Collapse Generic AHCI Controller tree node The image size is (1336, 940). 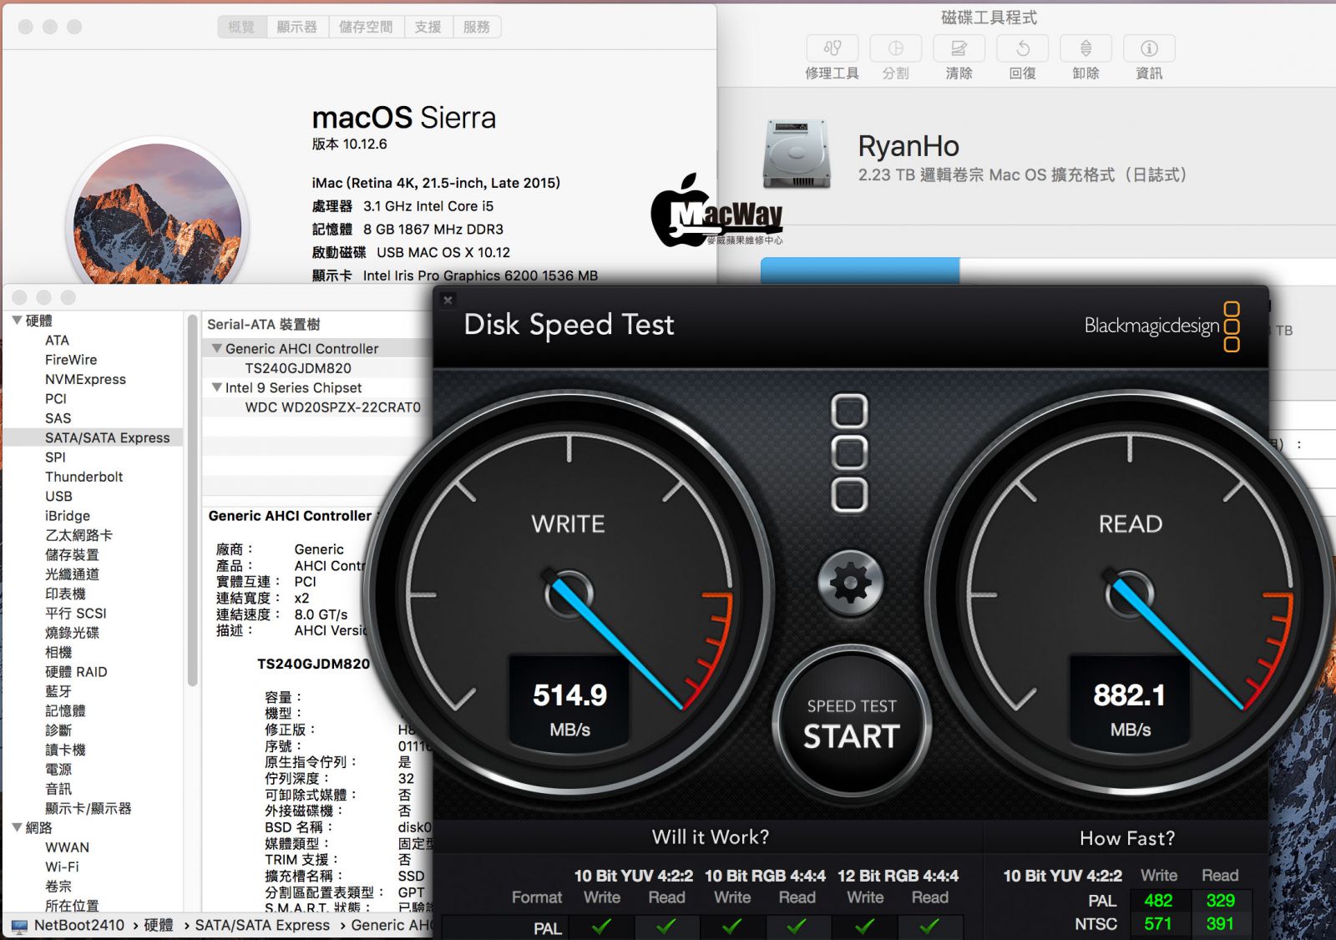coord(216,348)
